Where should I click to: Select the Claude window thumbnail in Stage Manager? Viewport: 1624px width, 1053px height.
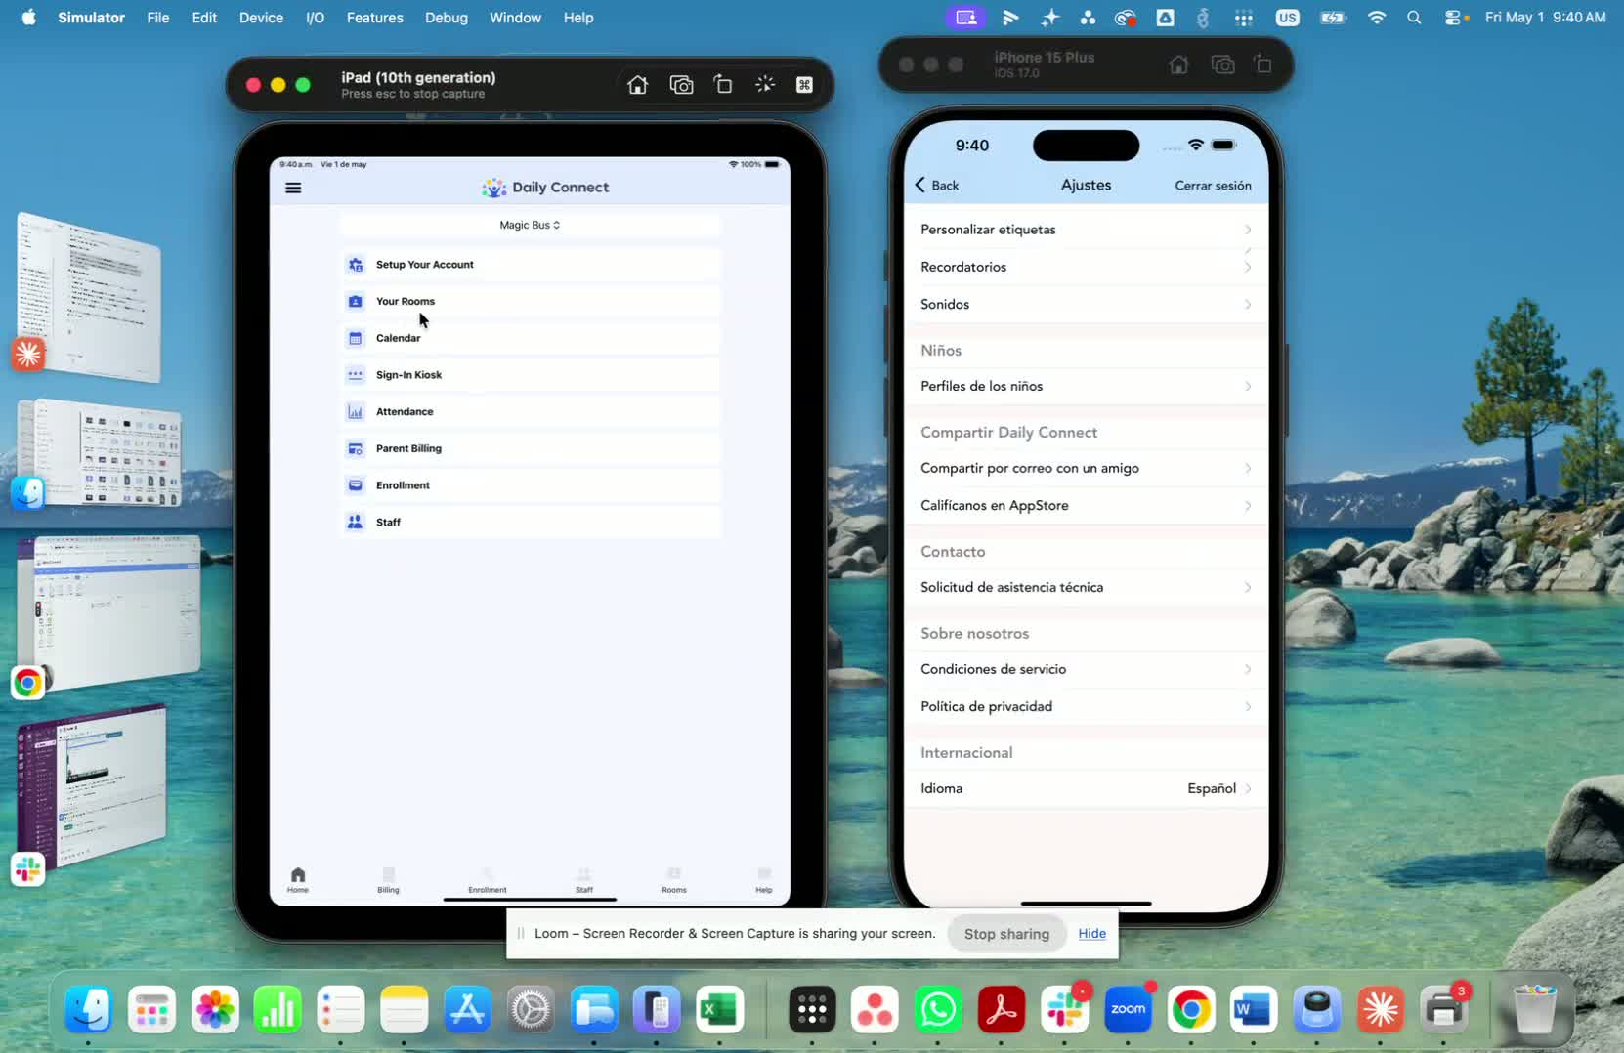90,296
